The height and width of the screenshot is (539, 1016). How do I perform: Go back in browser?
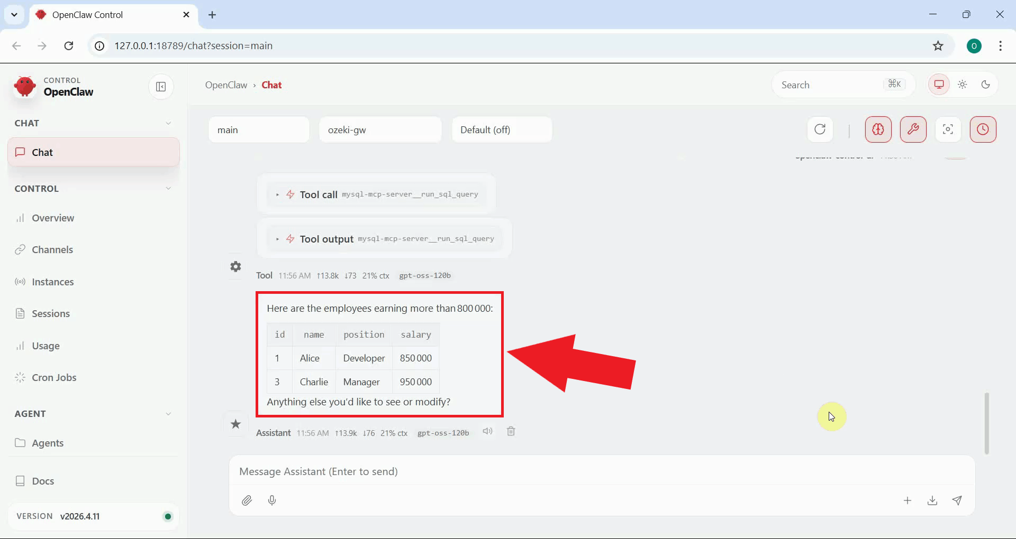(x=16, y=45)
